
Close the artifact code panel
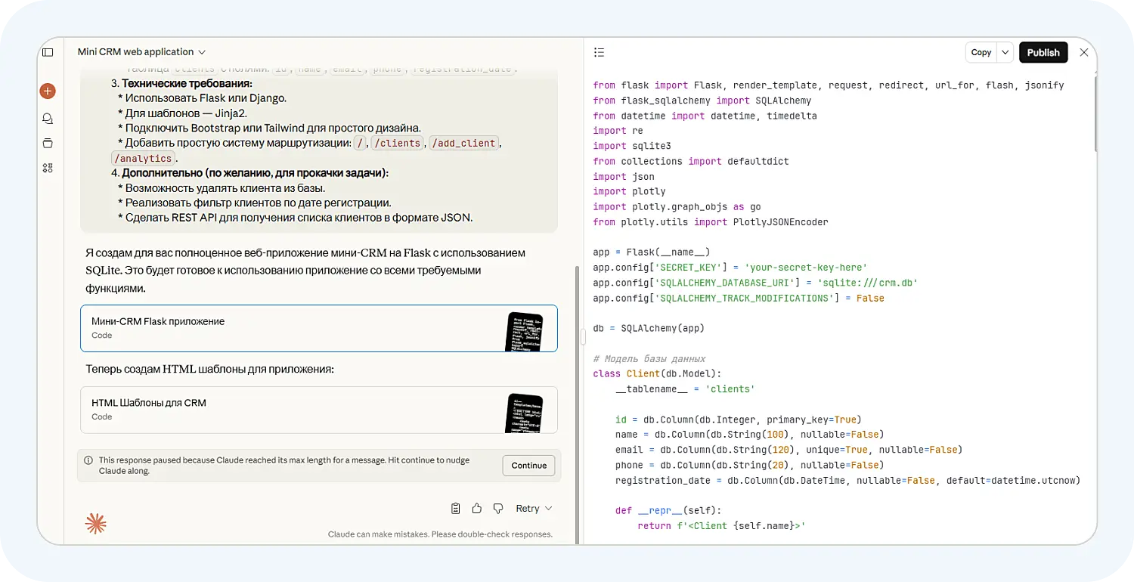[x=1084, y=52]
